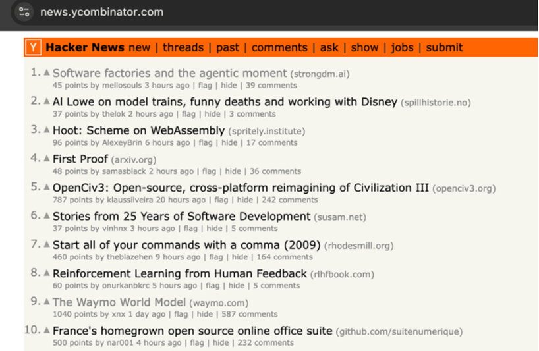Screen dimensions: 539x351
Task: Click the rhodesmill.org site link
Action: tap(359, 246)
